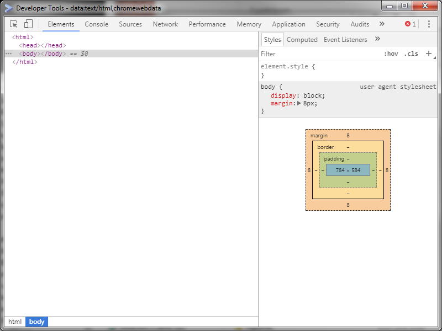Toggle the .cls classes pane button

pyautogui.click(x=411, y=54)
